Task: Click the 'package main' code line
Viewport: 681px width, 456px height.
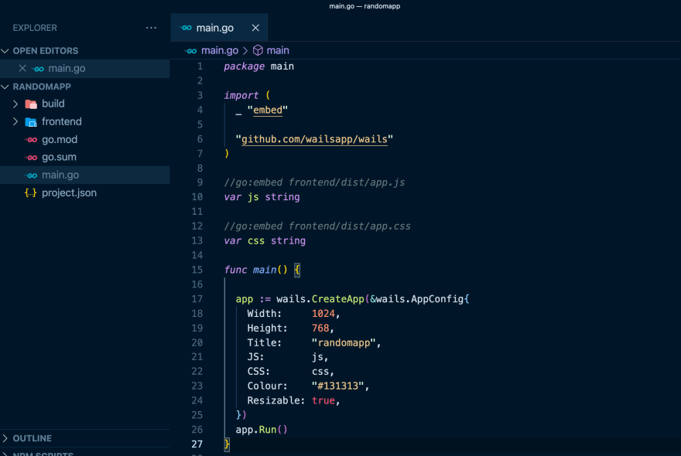Action: (x=258, y=66)
